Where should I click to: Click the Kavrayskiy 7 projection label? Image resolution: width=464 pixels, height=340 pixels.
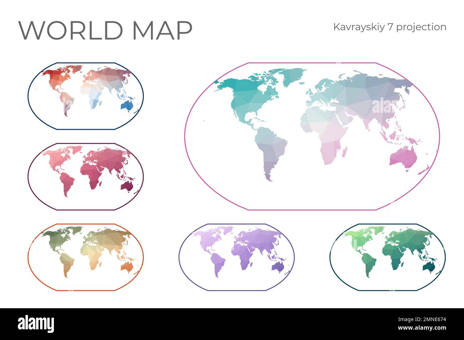[390, 27]
